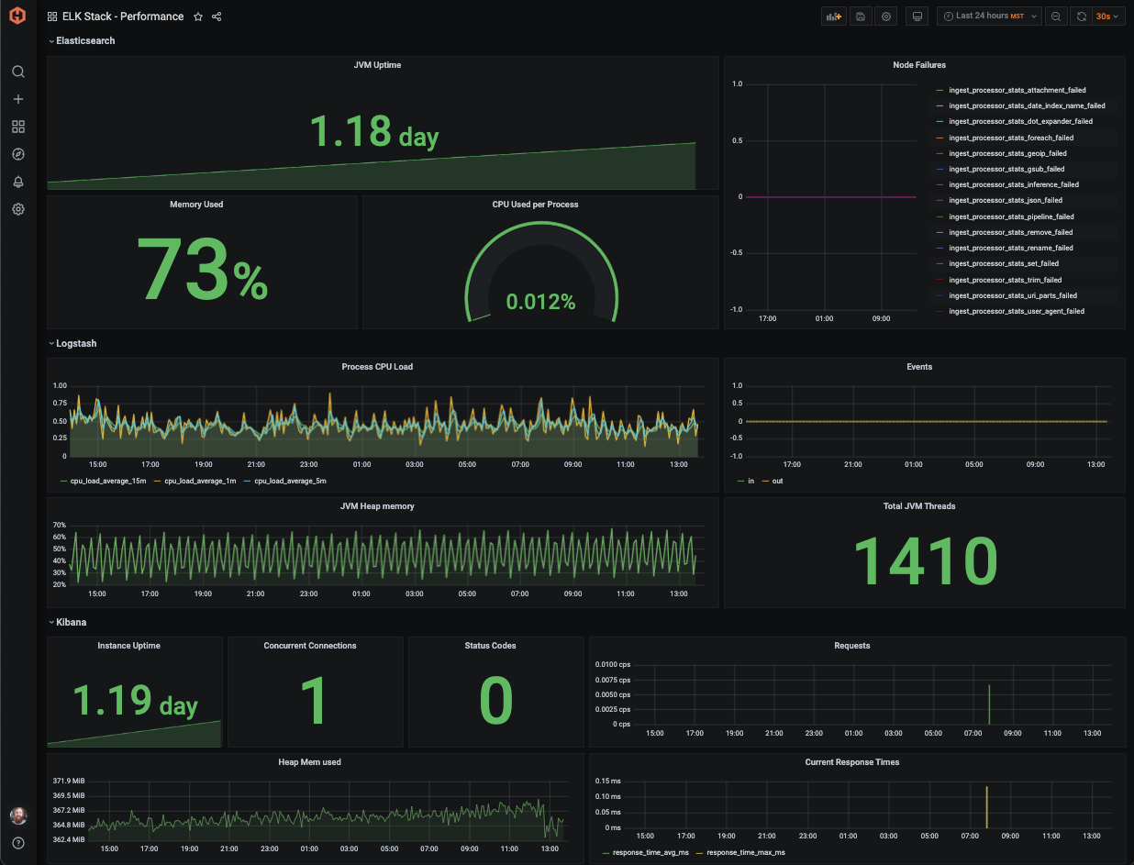The height and width of the screenshot is (865, 1134).
Task: Open the Requests panel title
Action: 852,646
